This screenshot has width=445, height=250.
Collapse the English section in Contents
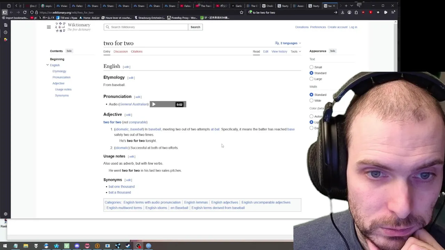[x=48, y=65]
